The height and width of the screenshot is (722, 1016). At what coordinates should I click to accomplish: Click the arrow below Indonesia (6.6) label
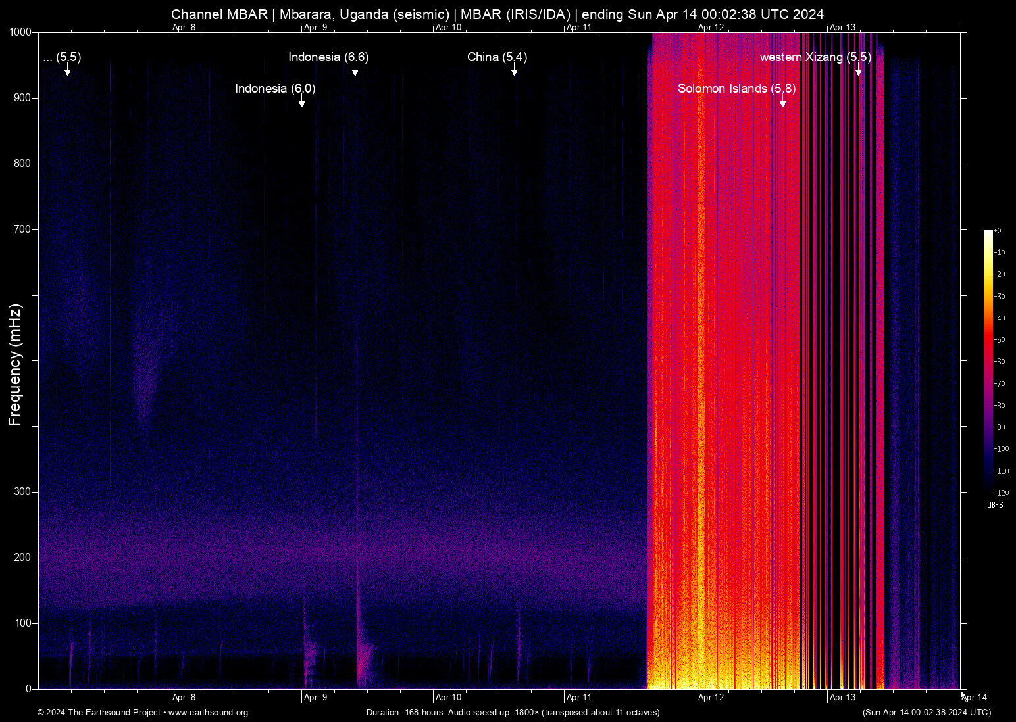click(x=356, y=73)
